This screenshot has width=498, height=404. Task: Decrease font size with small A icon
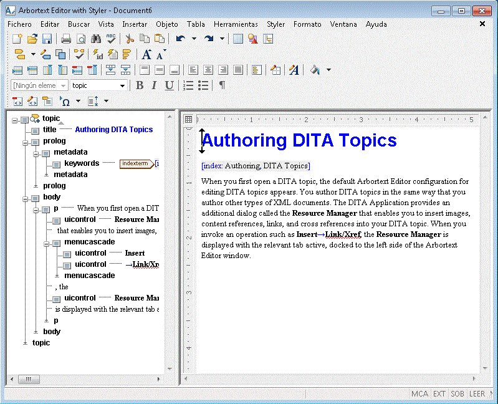[x=161, y=55]
